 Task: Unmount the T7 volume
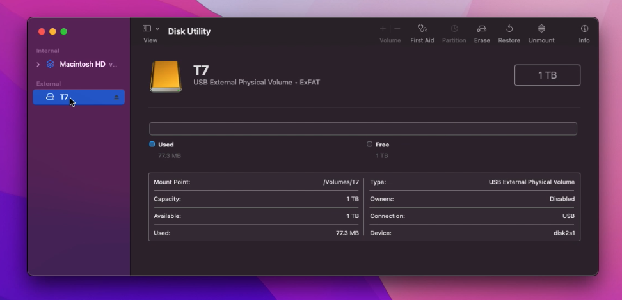pyautogui.click(x=541, y=34)
